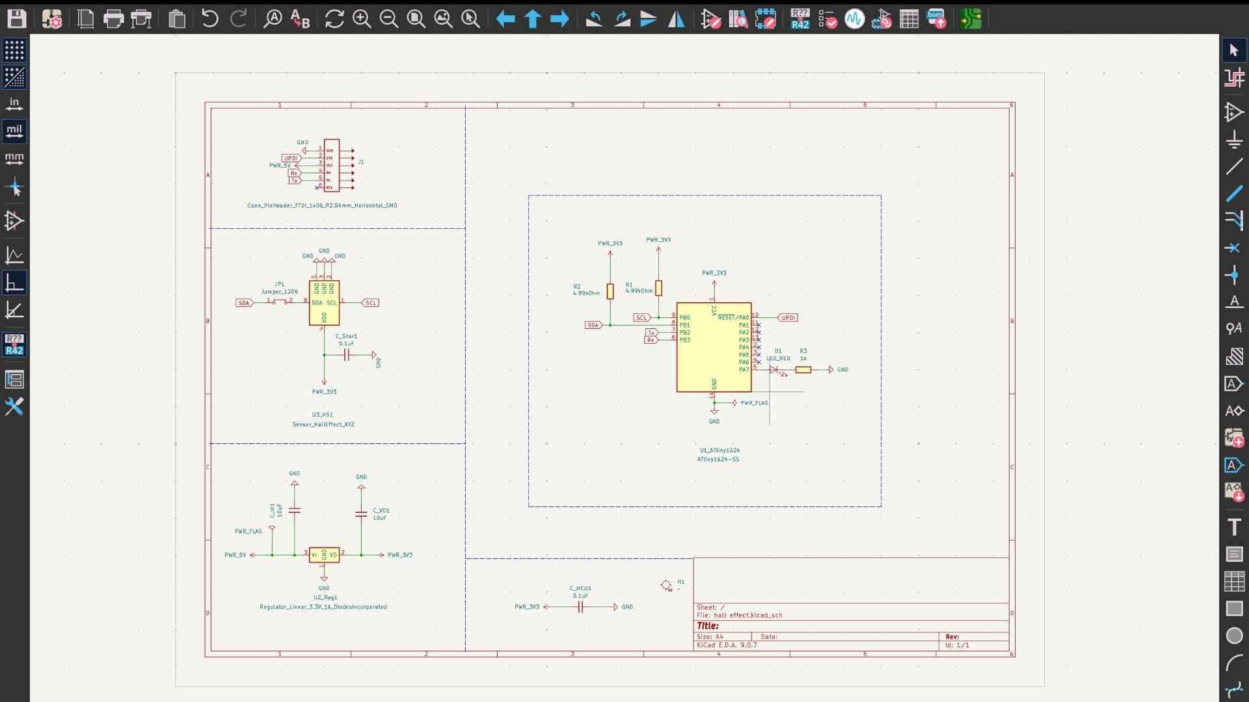Select the Add Symbol op-amp tool
This screenshot has height=702, width=1249.
1234,112
